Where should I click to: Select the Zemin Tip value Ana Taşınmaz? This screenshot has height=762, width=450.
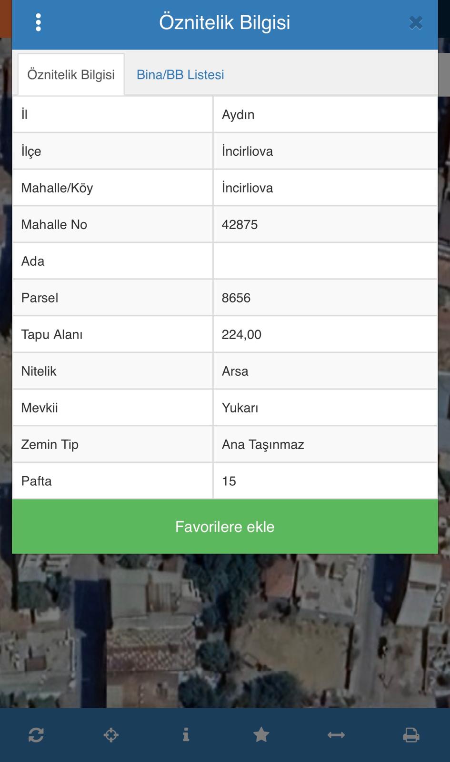(263, 445)
